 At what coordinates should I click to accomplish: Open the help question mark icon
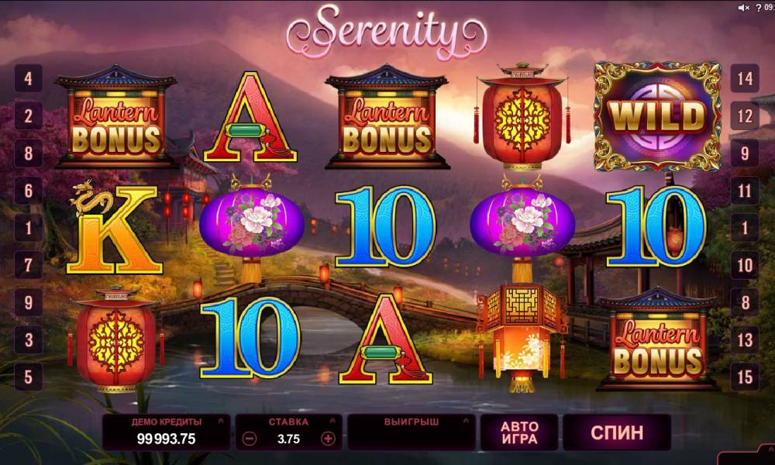click(759, 8)
